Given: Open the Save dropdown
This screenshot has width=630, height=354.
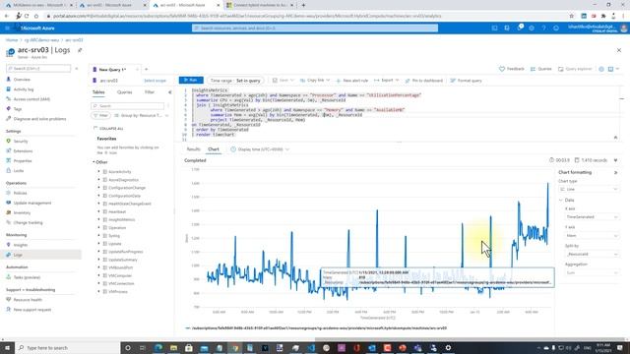Looking at the screenshot, I should [x=283, y=81].
